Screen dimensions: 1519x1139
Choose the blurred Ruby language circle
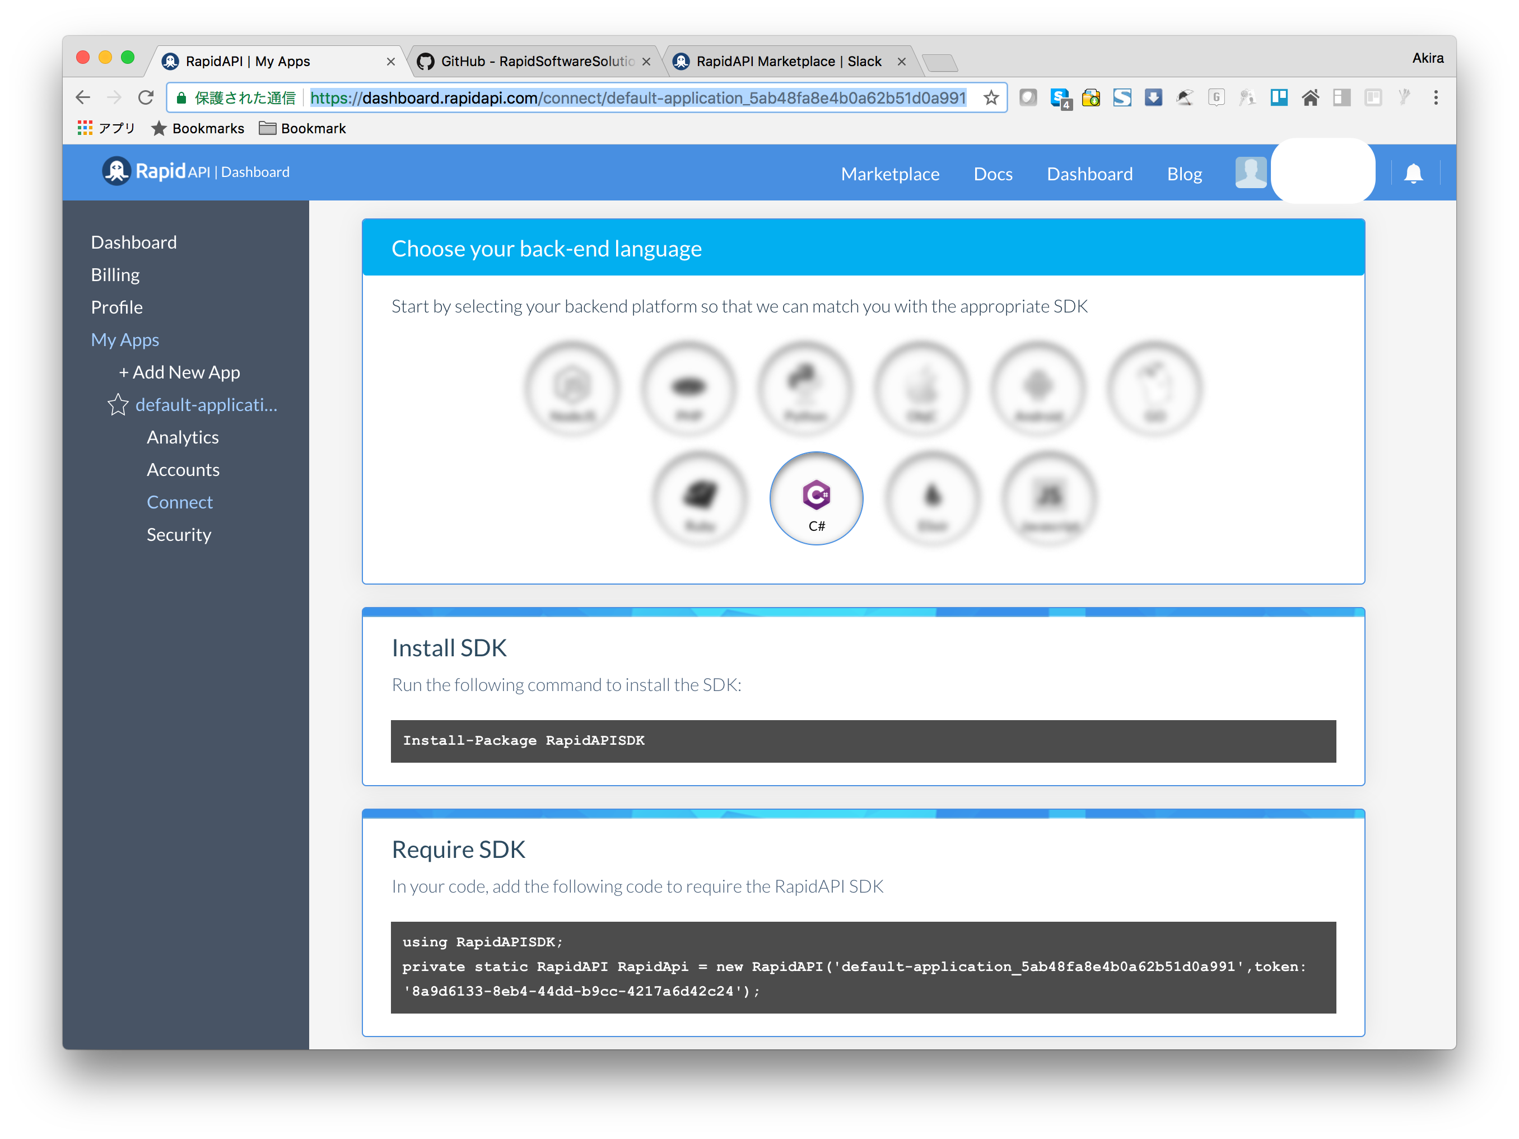pos(699,498)
